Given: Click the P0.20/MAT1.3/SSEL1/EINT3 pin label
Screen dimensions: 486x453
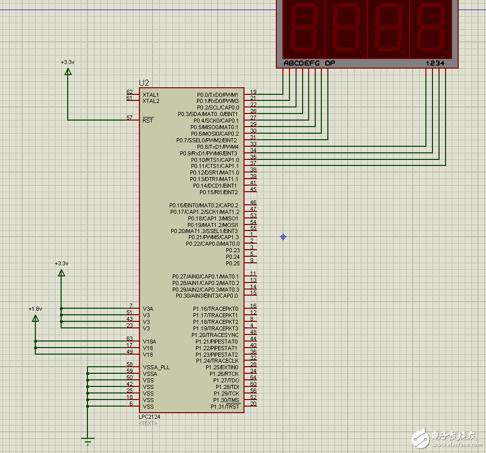Looking at the screenshot, I should coord(204,231).
